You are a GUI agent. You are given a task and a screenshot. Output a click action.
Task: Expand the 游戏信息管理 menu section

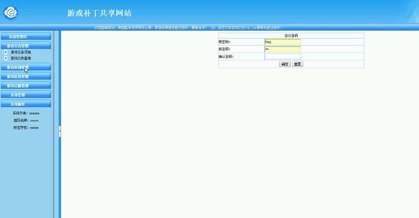26,77
